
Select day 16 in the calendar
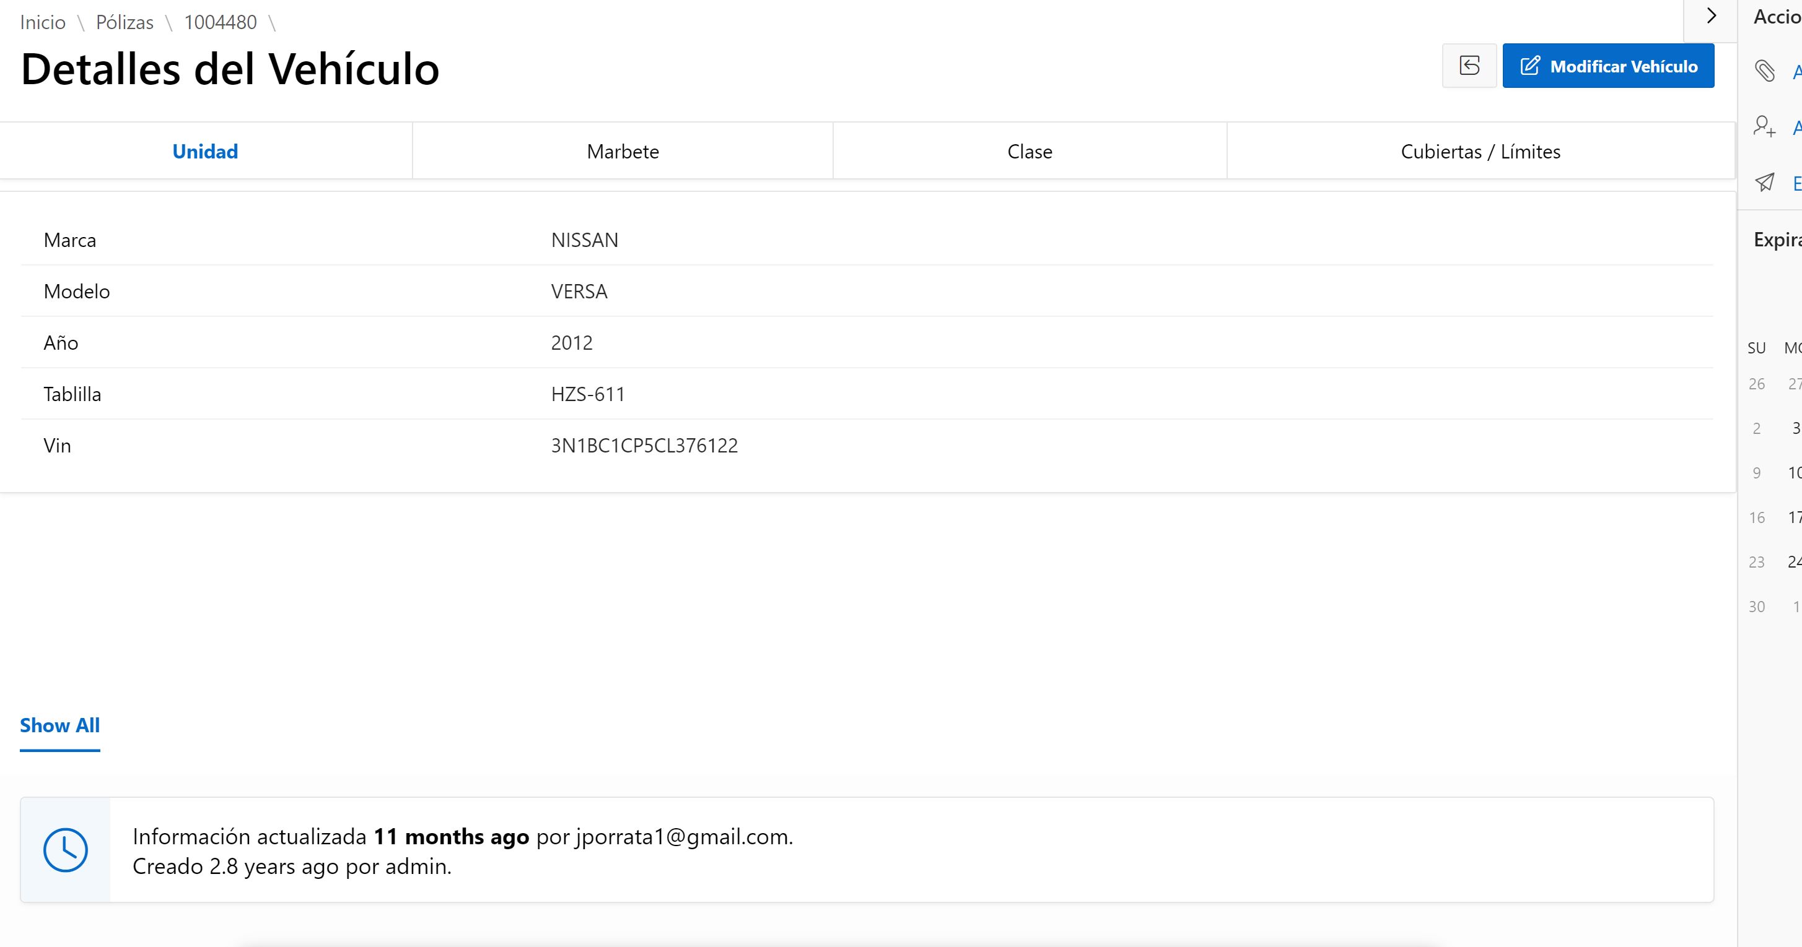click(1757, 518)
